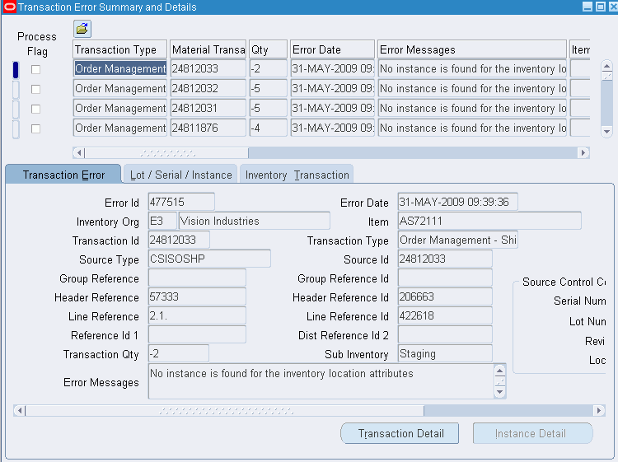Click the error message cell in row 24811876
The width and height of the screenshot is (618, 462).
click(472, 128)
